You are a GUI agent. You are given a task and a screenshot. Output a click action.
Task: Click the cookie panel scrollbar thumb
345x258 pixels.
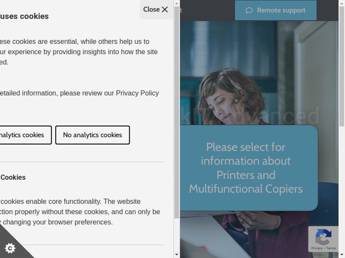(176, 112)
